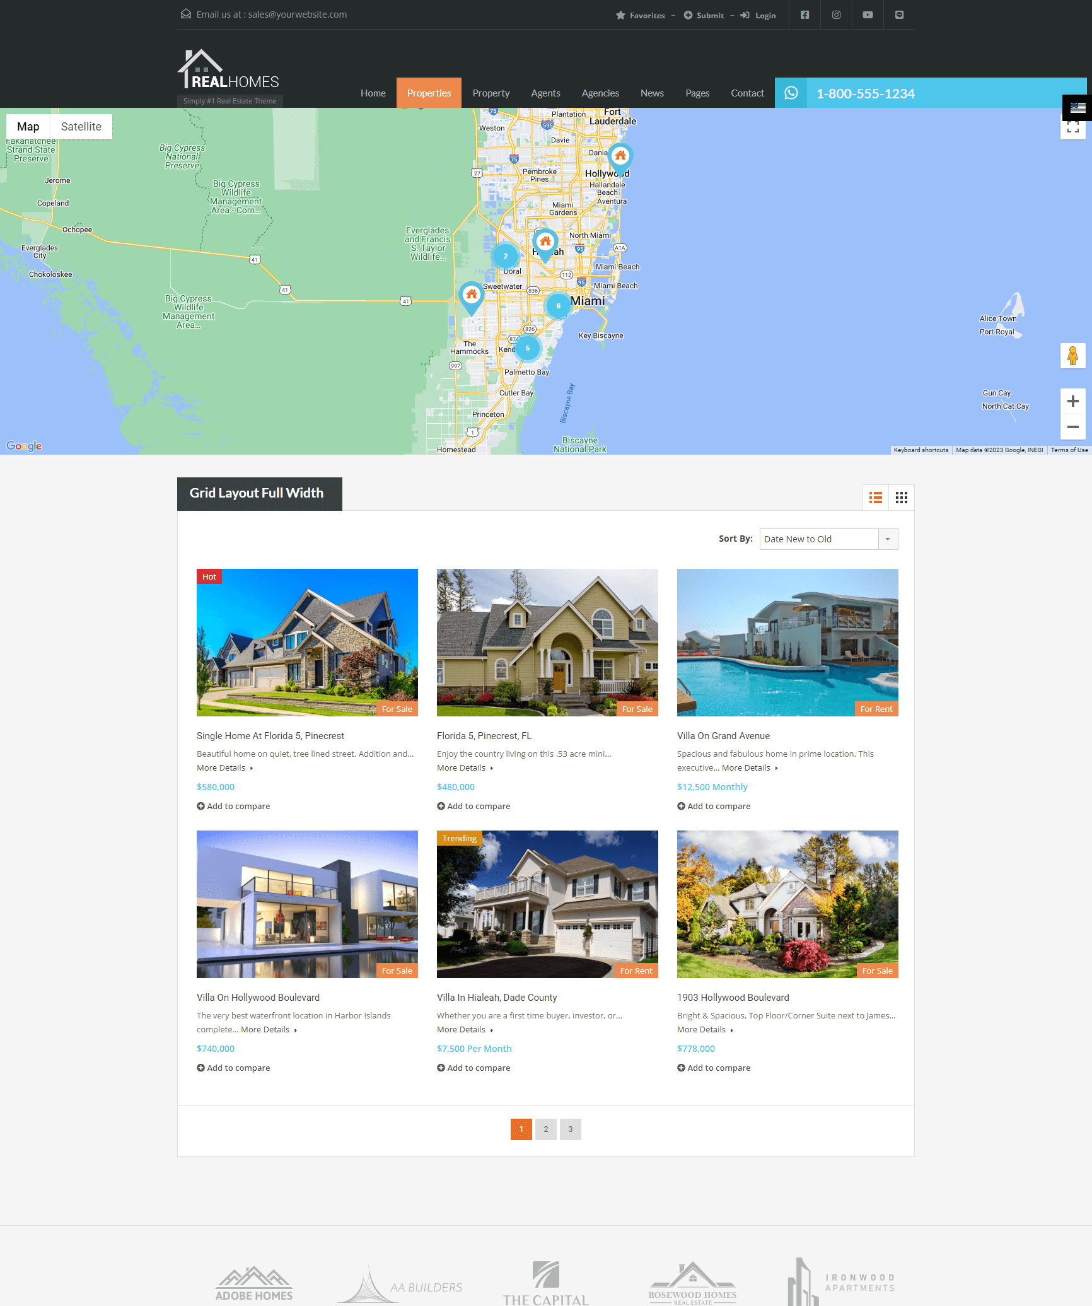Click the Street View pegman icon
Image resolution: width=1092 pixels, height=1306 pixels.
click(x=1072, y=356)
